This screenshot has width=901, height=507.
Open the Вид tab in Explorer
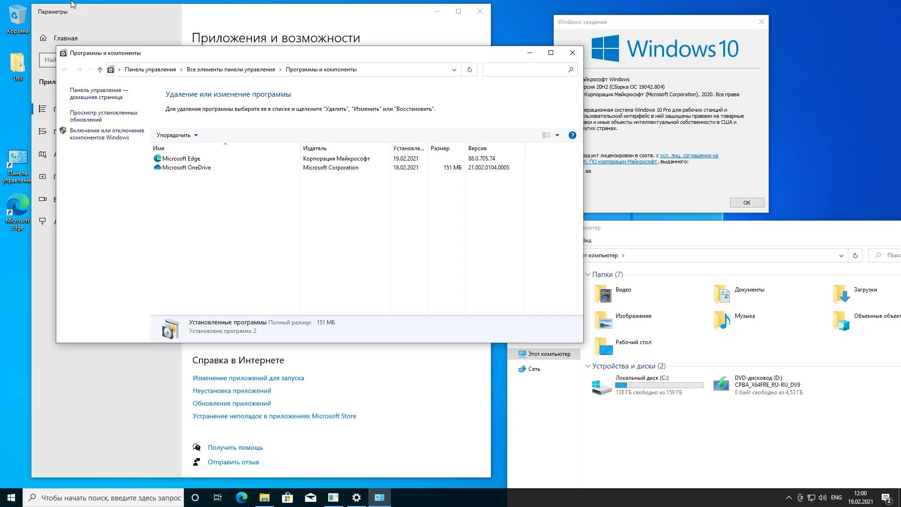pyautogui.click(x=587, y=240)
